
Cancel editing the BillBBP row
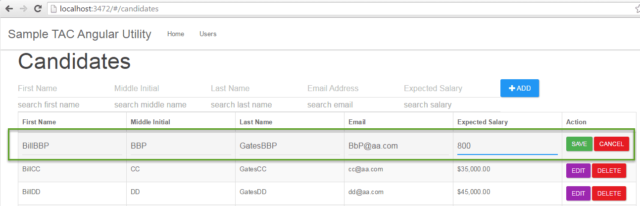(x=612, y=144)
